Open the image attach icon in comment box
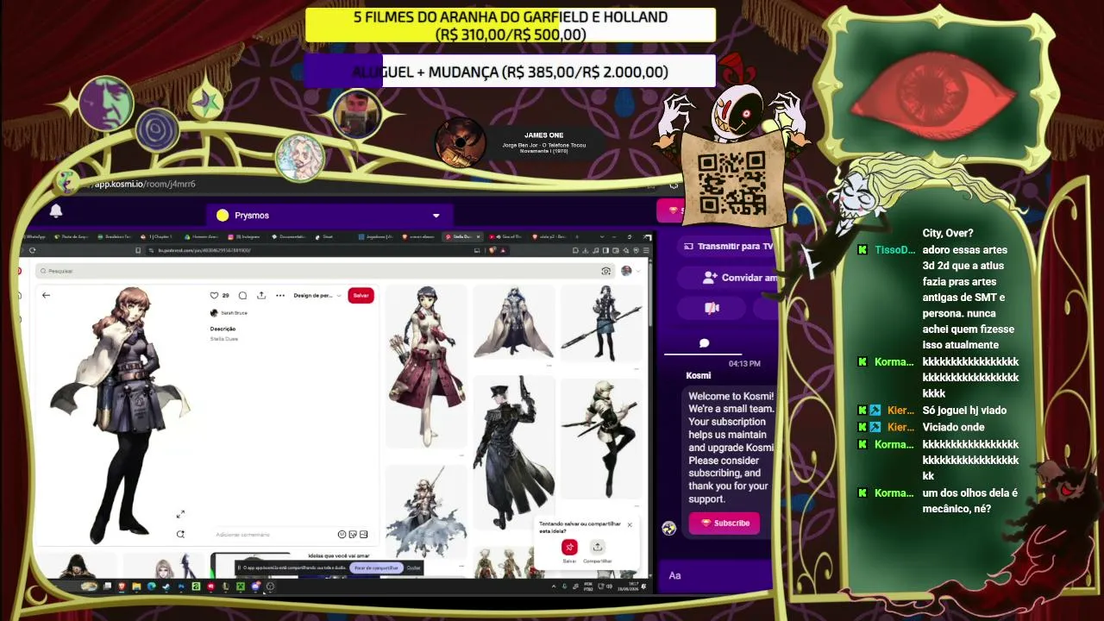 pyautogui.click(x=363, y=535)
